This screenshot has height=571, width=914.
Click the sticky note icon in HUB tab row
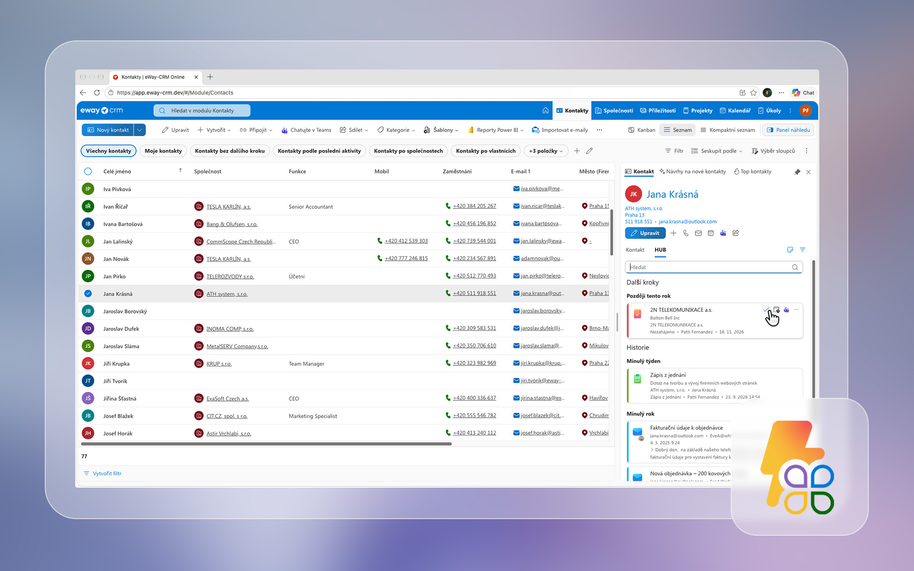[790, 250]
